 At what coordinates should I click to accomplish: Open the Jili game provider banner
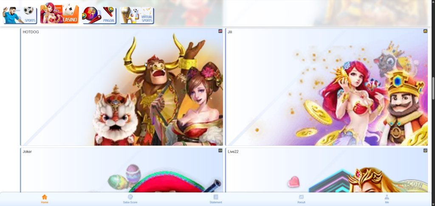click(326, 89)
